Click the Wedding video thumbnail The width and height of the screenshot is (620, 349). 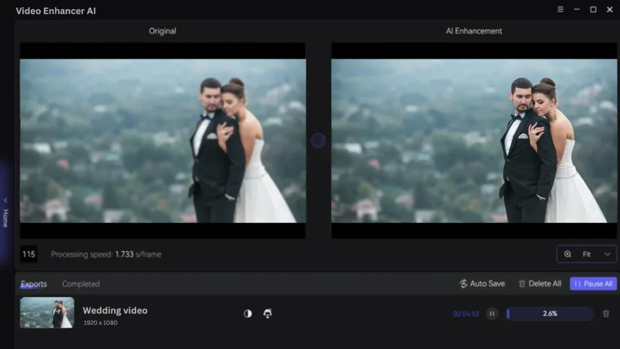point(47,313)
